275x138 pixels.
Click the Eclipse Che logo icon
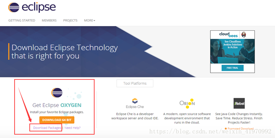click(135, 103)
